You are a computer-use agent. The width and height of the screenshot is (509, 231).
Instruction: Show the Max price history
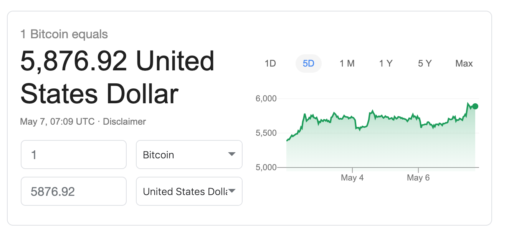(464, 63)
